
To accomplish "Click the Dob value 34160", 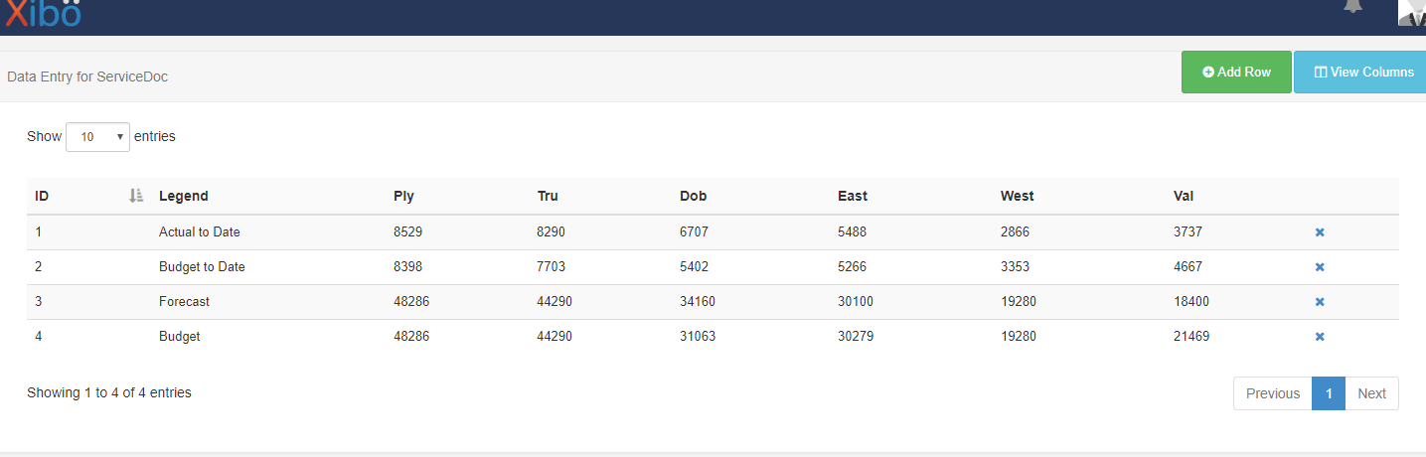I will 698,302.
